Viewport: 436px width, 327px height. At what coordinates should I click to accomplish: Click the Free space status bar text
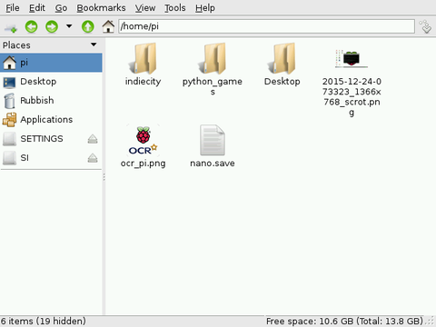pyautogui.click(x=344, y=321)
